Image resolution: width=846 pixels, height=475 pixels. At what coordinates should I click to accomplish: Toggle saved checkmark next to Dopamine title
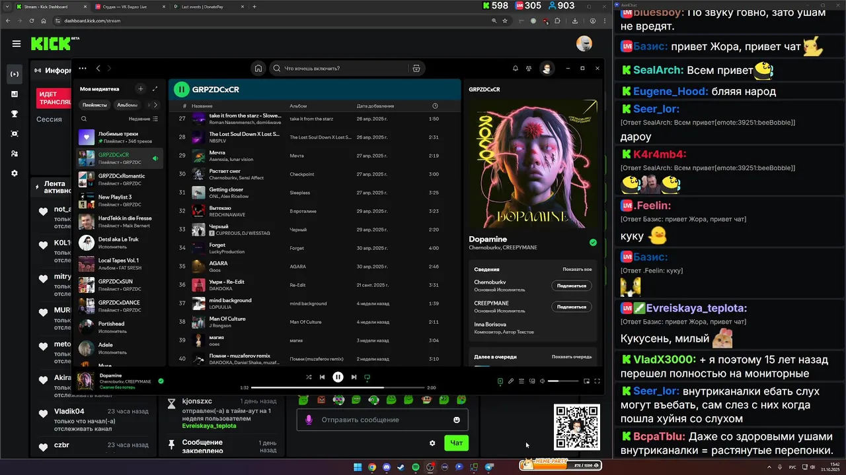pos(593,243)
